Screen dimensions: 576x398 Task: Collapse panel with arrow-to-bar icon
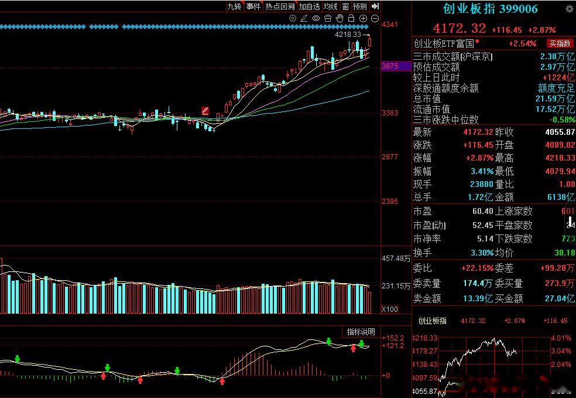375,6
